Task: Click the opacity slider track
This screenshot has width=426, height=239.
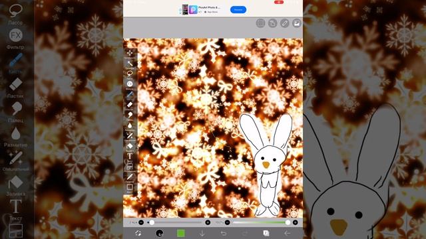Action: coord(262,222)
